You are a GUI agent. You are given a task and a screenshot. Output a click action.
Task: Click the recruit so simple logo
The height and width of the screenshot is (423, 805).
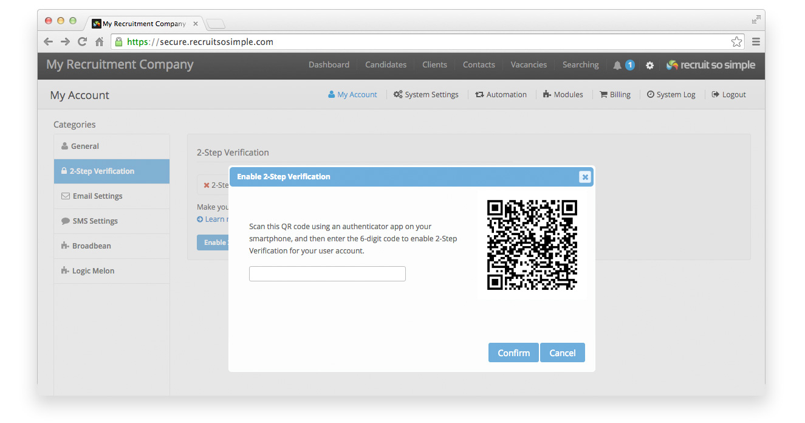pyautogui.click(x=711, y=65)
